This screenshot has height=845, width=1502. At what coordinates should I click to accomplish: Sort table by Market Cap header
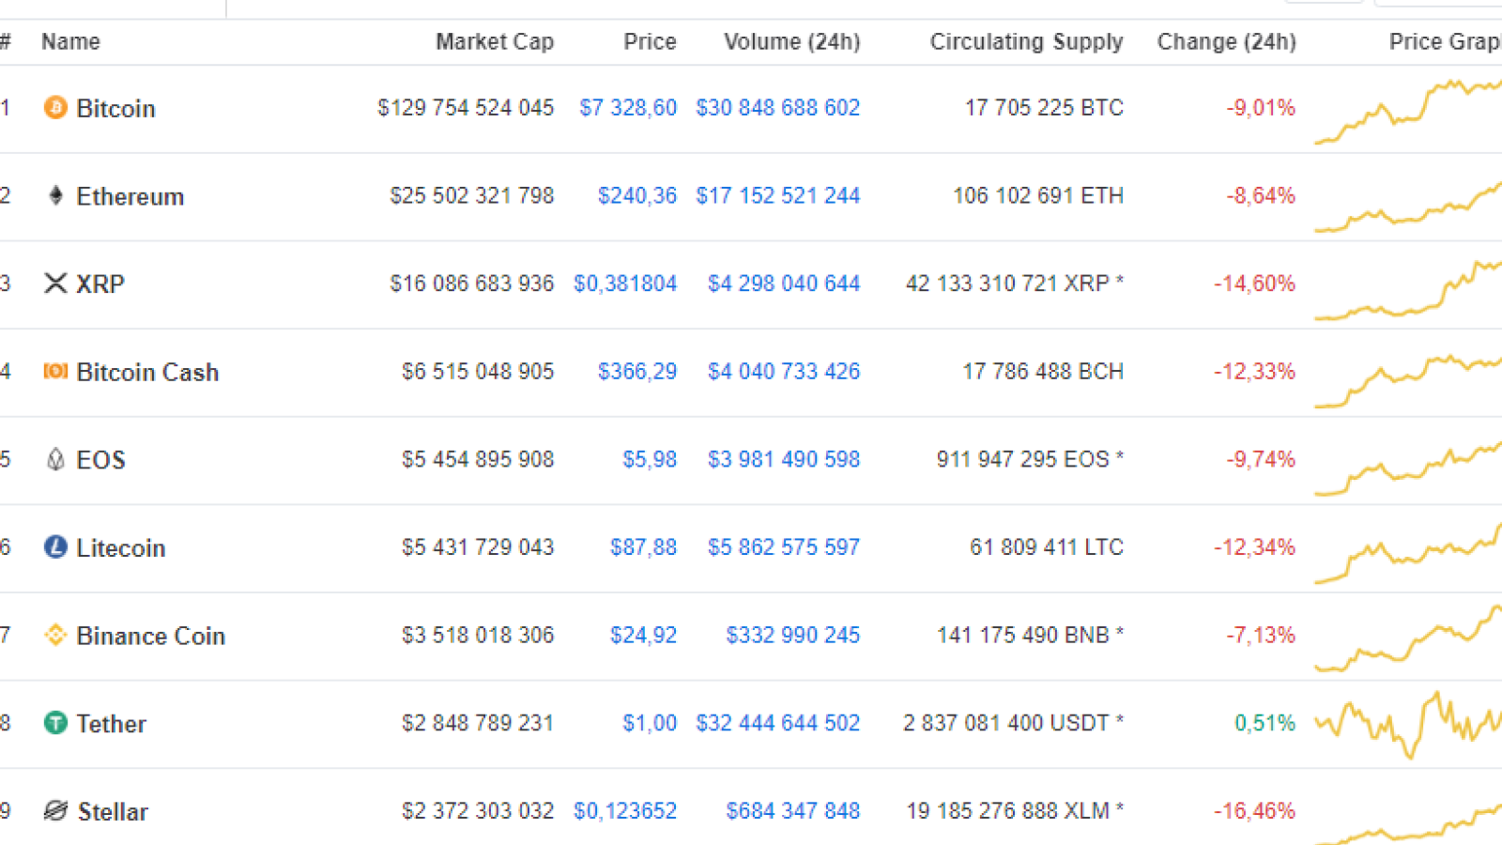[494, 41]
